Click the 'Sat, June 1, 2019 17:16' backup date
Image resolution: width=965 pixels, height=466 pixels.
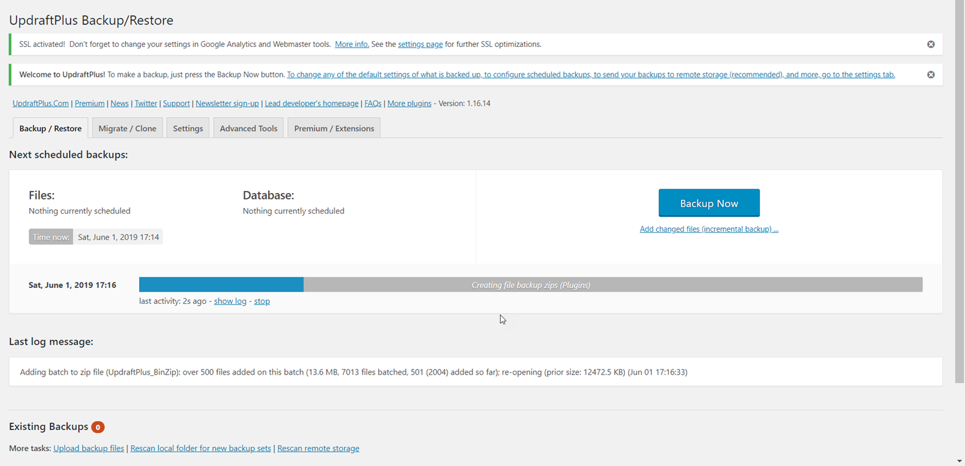pos(72,285)
